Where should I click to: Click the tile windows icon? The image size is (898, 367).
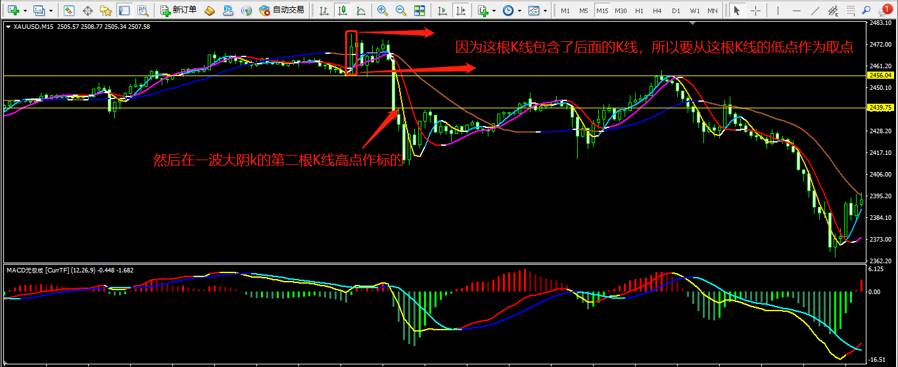419,11
